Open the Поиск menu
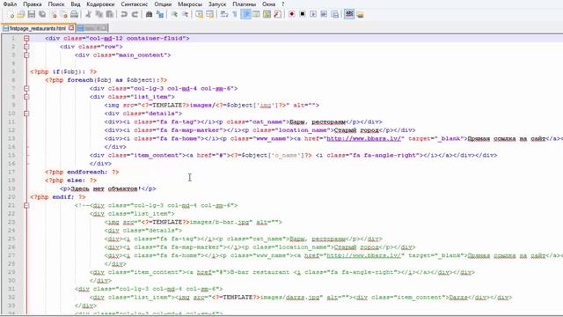 [x=56, y=4]
